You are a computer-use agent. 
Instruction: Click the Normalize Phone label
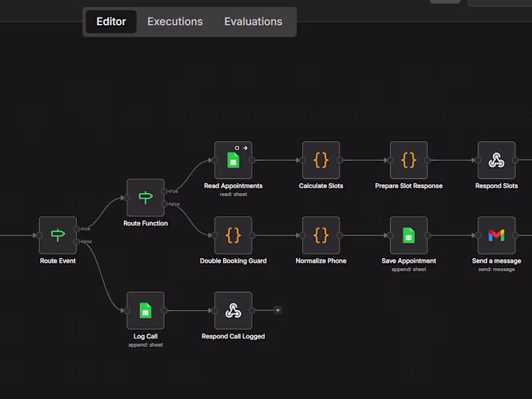point(321,261)
